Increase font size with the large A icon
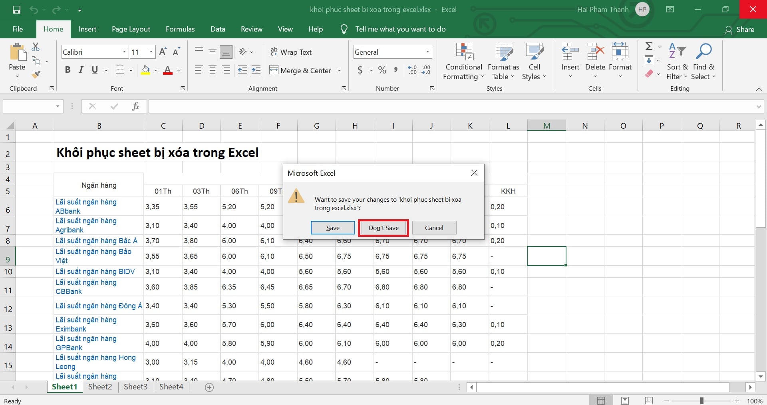Image resolution: width=767 pixels, height=405 pixels. (x=163, y=52)
